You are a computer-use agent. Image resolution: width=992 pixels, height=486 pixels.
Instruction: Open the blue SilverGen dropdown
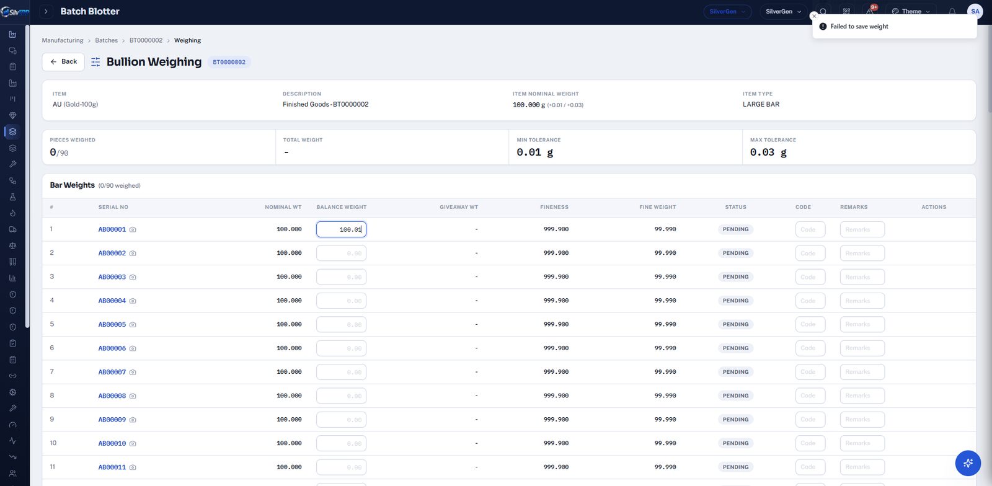point(727,12)
